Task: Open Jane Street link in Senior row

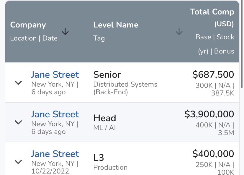Action: (55, 74)
